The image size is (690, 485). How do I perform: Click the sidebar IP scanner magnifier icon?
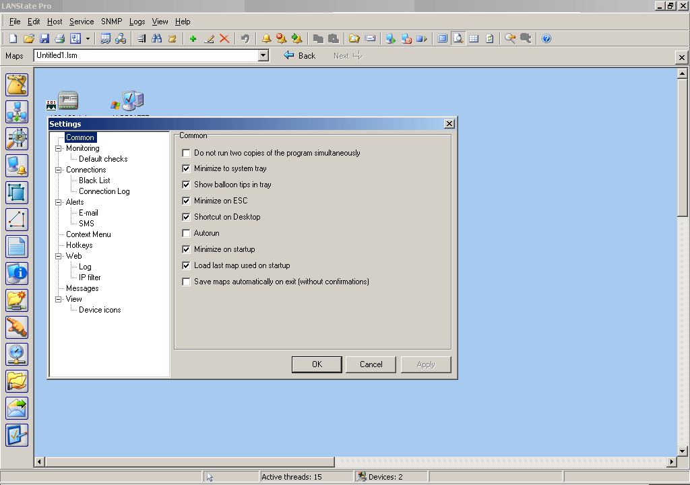click(17, 139)
